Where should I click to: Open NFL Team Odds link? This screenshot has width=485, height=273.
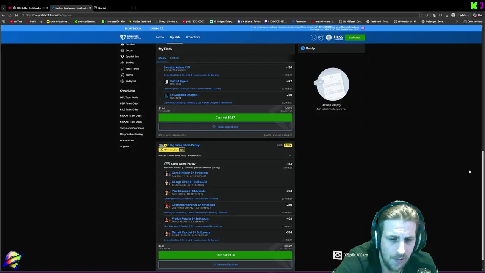pos(129,97)
